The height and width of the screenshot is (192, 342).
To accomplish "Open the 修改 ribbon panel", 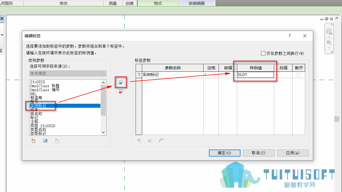I will 64,3.
